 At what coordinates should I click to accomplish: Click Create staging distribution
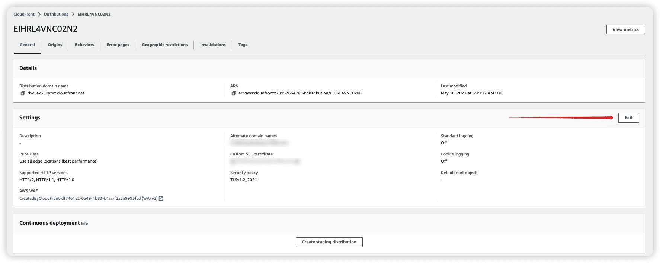[329, 242]
